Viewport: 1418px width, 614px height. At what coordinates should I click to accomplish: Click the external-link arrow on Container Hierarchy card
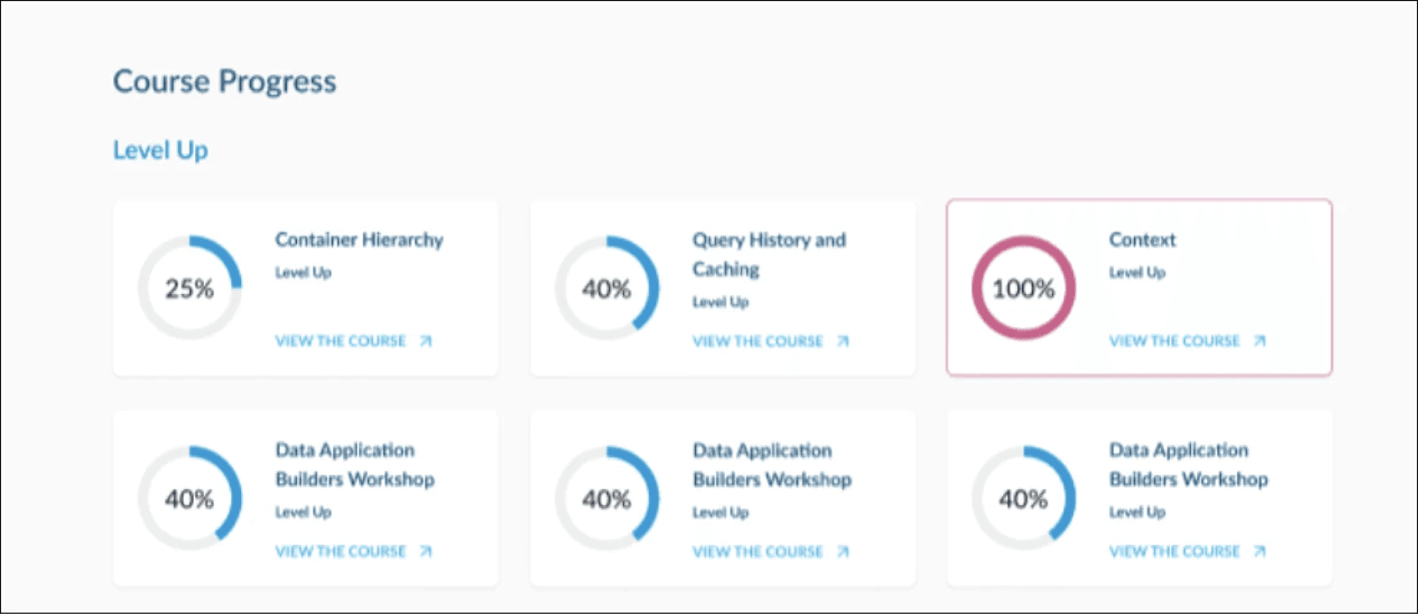425,341
